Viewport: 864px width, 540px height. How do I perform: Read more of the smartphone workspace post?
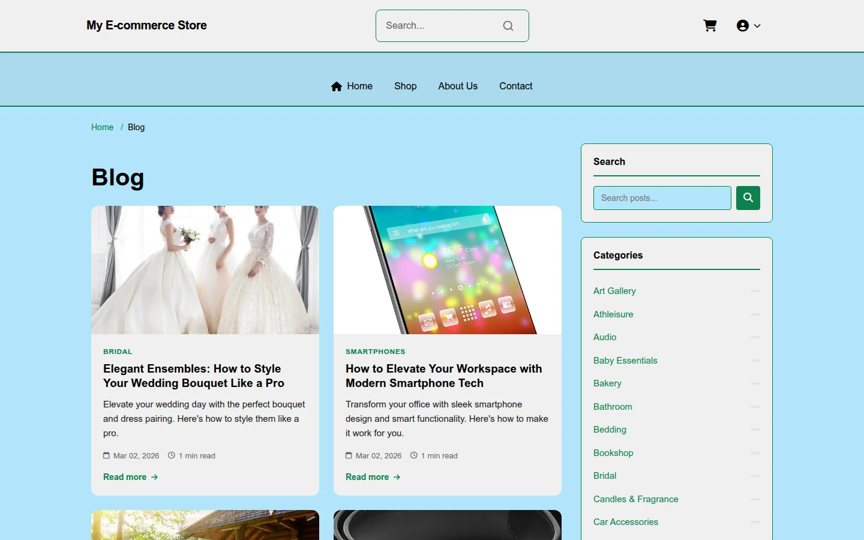point(373,477)
